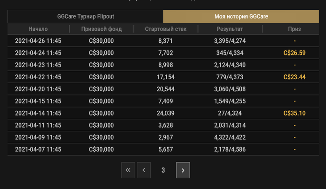Click the Стартовый стек column header

(x=166, y=29)
